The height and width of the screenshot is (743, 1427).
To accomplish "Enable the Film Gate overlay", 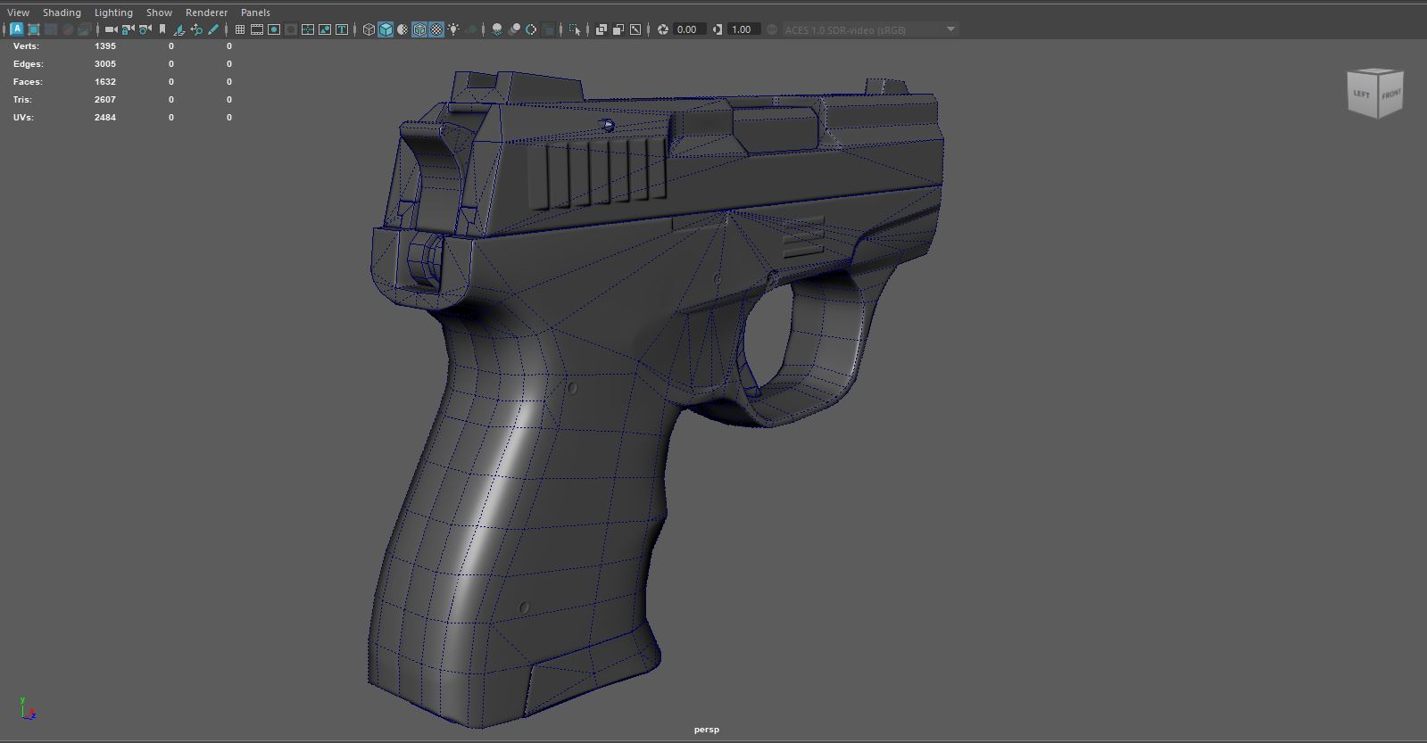I will click(256, 29).
